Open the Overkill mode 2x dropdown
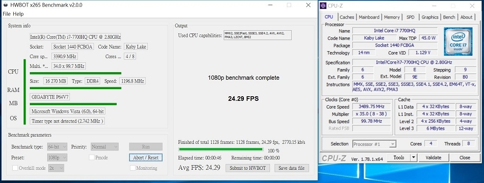Viewport: 484px width, 183px height. click(x=56, y=168)
